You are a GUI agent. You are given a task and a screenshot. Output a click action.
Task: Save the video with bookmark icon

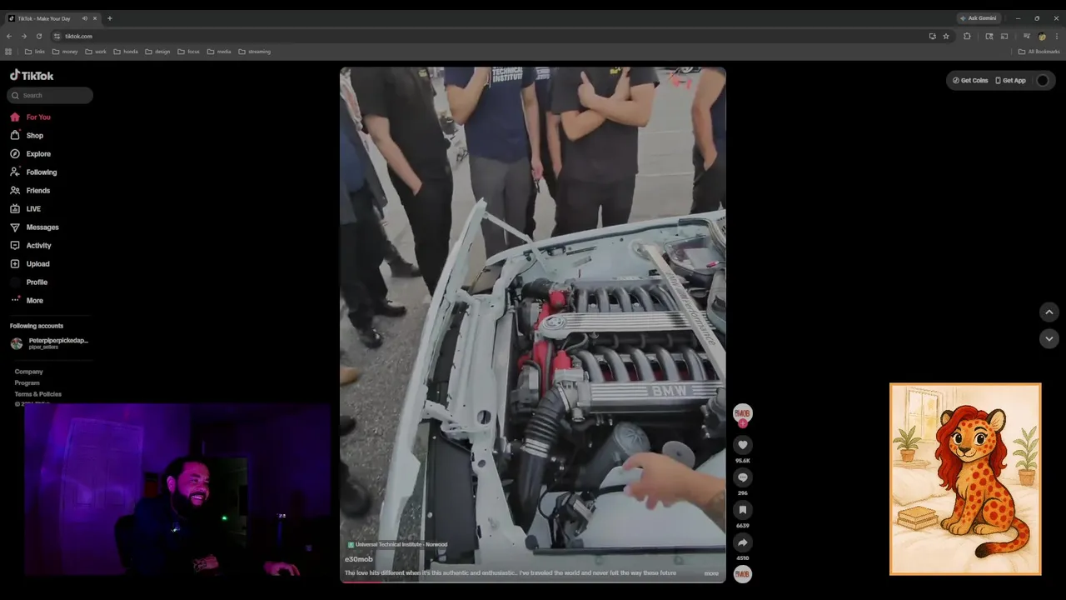[742, 510]
